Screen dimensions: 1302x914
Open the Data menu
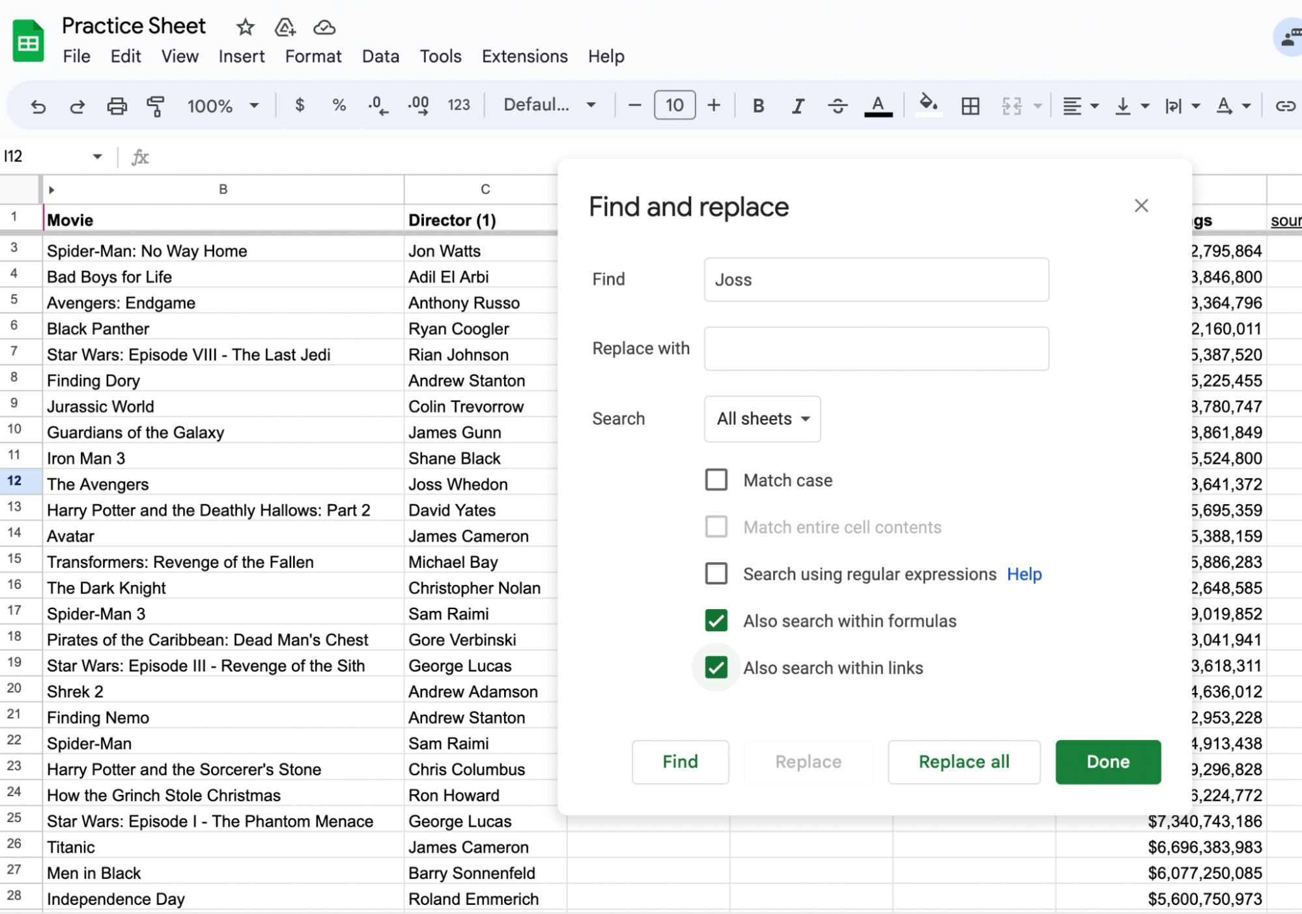pyautogui.click(x=380, y=57)
